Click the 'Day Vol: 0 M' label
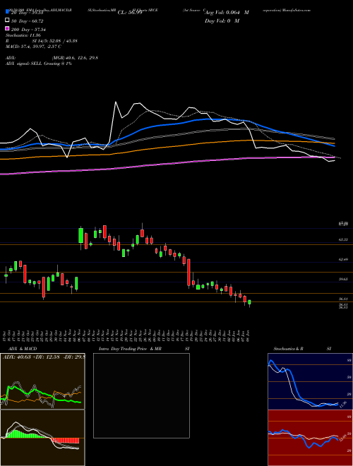The width and height of the screenshot is (353, 466). (222, 20)
